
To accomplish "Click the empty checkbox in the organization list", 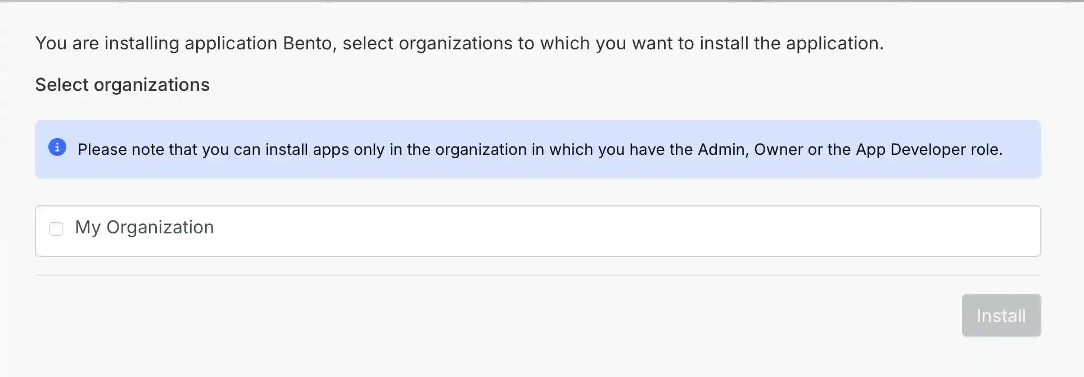I will [56, 229].
